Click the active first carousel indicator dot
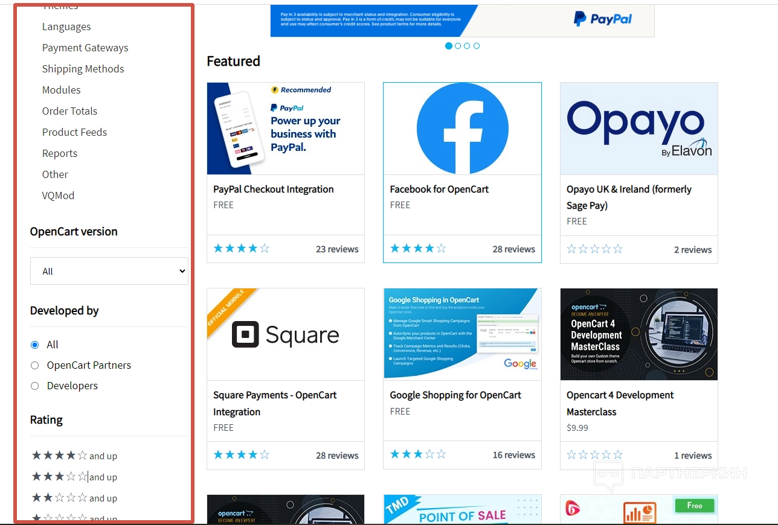 pos(448,46)
